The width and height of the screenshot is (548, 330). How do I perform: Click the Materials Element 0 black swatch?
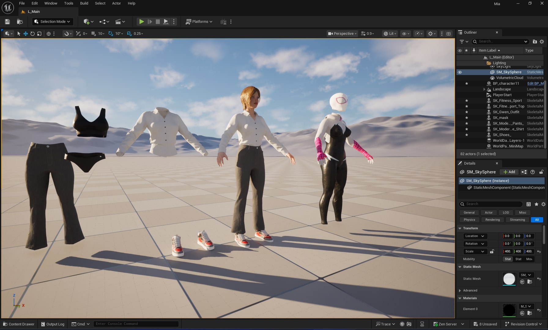(509, 310)
